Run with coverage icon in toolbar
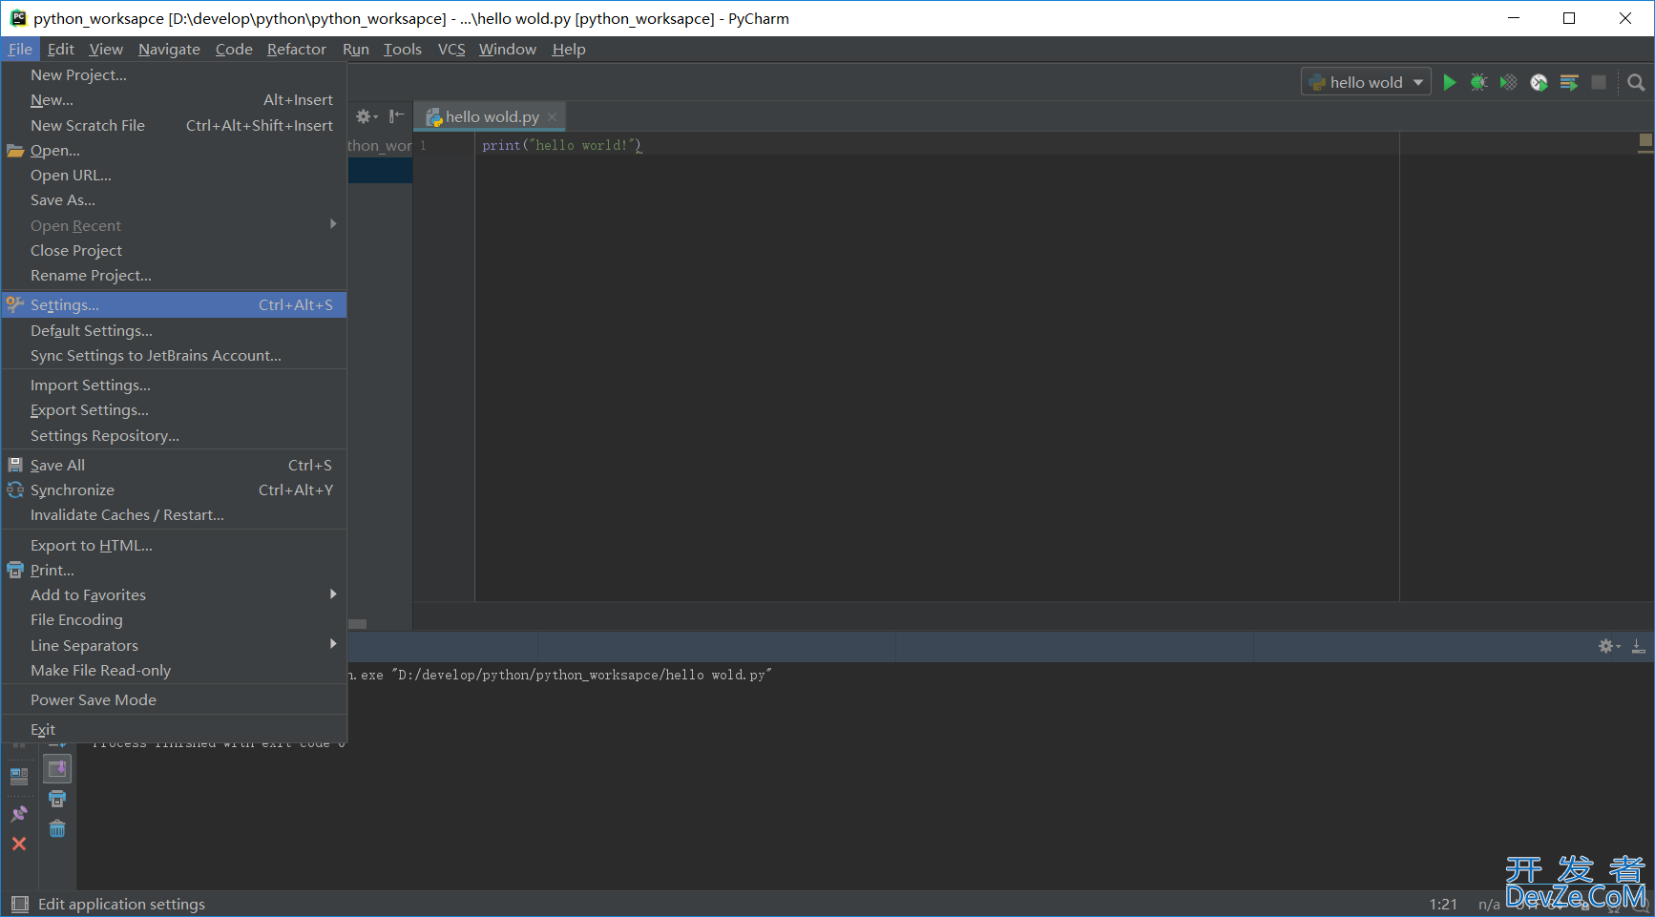This screenshot has width=1655, height=917. point(1508,83)
